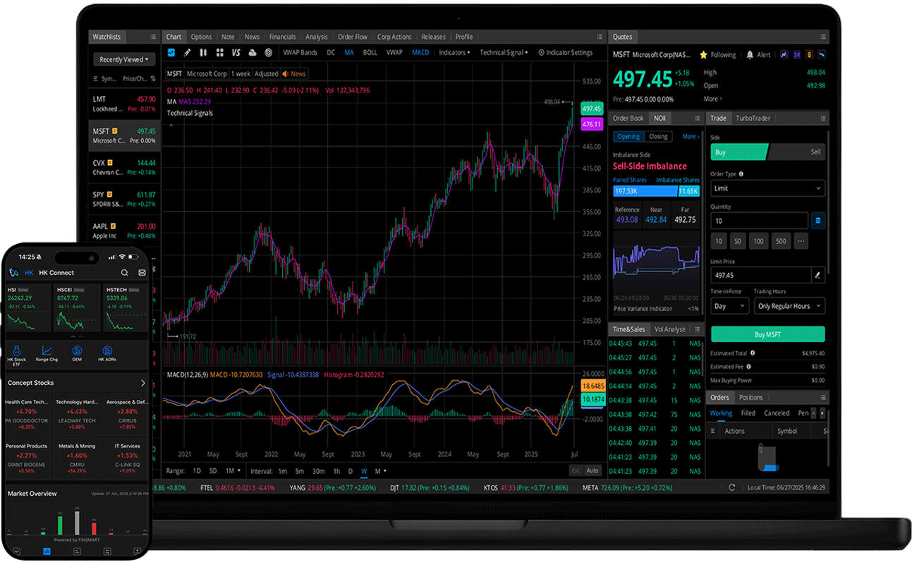Click the Limit Price input field

760,276
